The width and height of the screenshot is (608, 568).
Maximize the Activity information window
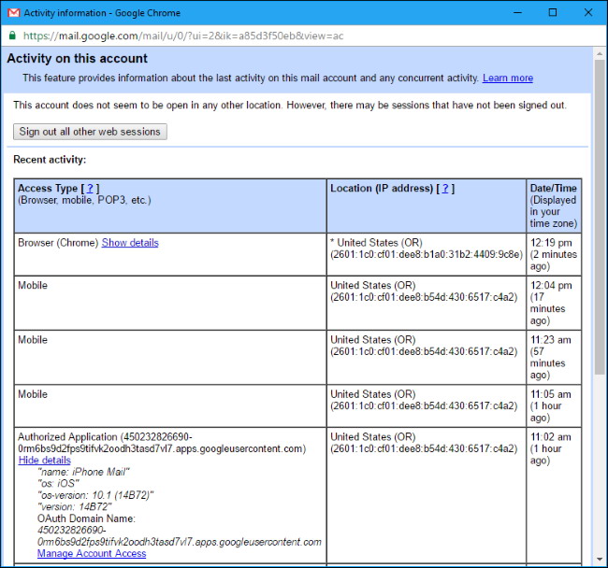tap(553, 13)
